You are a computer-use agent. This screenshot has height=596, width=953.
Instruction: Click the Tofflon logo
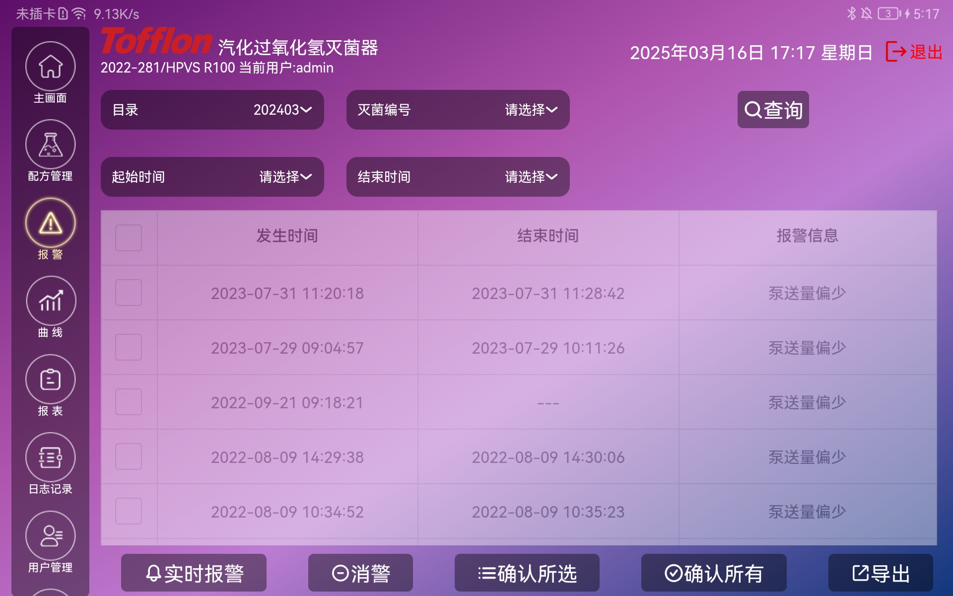(x=156, y=41)
